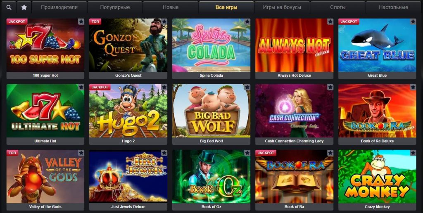
Task: Click the star icon on Great Blue
Action: tap(413, 21)
